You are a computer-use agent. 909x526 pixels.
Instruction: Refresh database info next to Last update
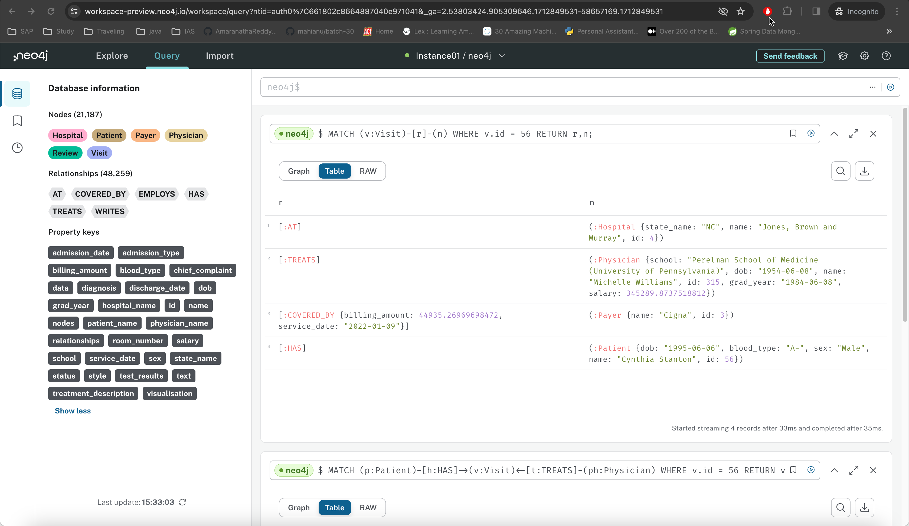(x=182, y=502)
